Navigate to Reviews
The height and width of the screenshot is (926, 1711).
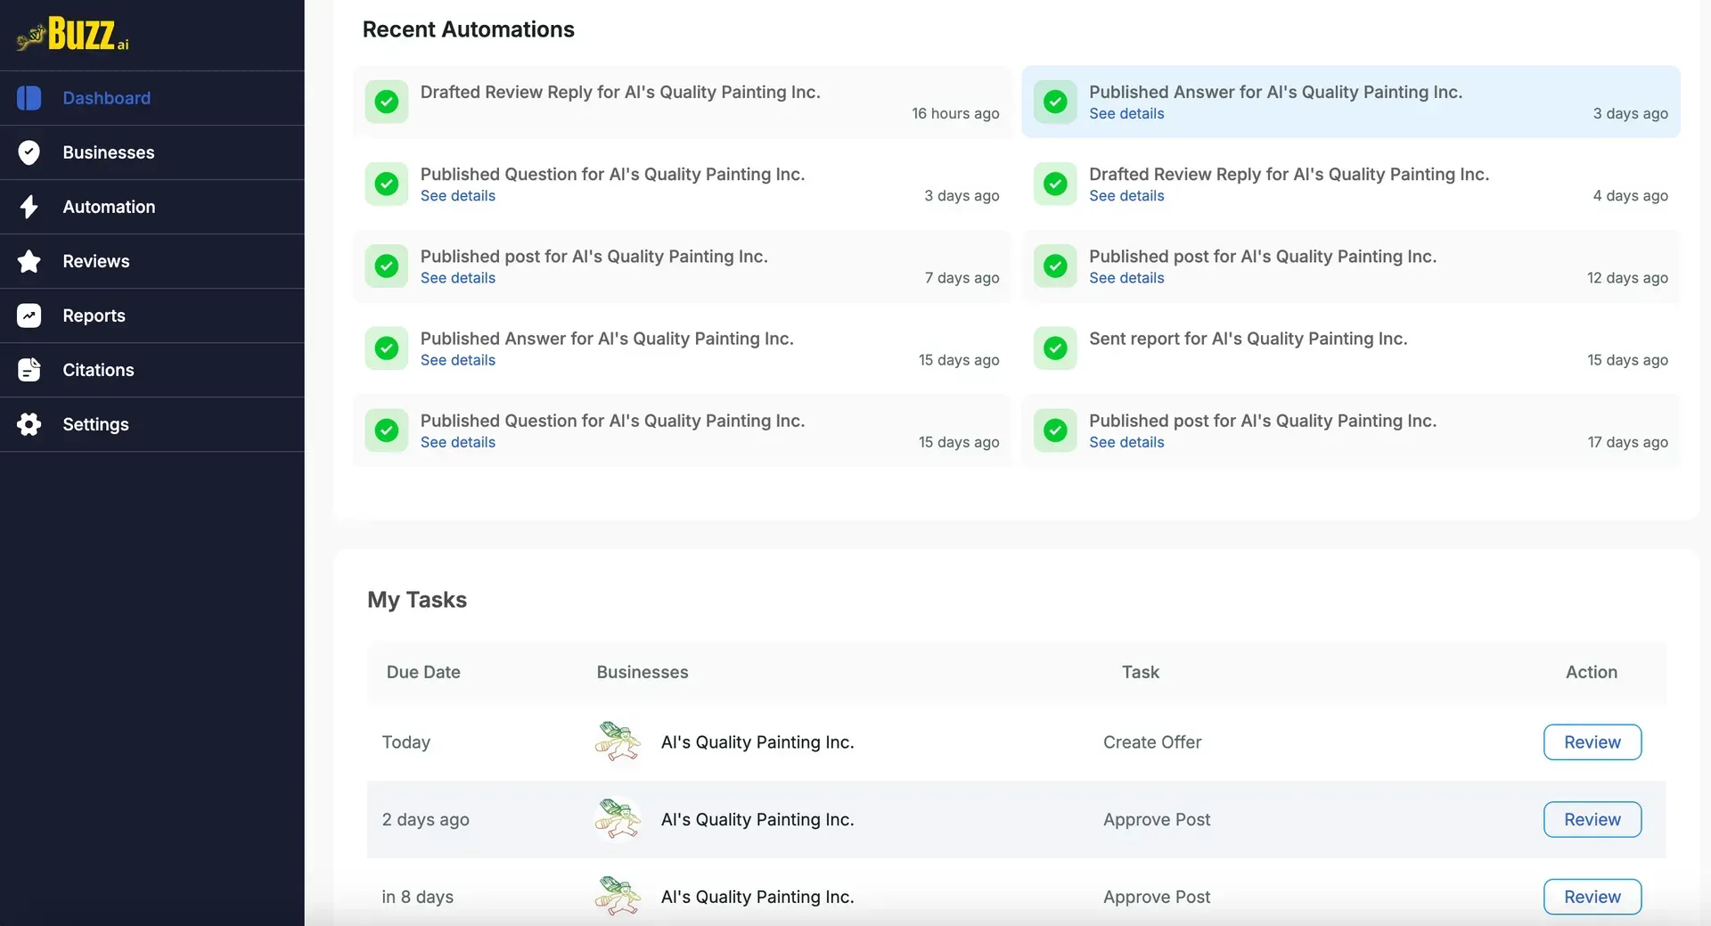pos(151,261)
